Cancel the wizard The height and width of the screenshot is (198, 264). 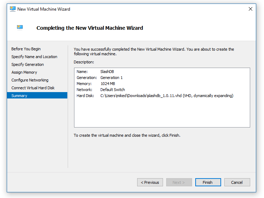click(x=237, y=182)
